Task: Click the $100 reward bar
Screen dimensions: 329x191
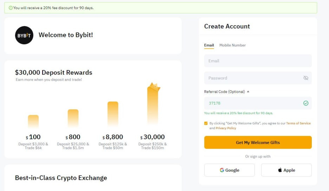Action: (x=33, y=121)
